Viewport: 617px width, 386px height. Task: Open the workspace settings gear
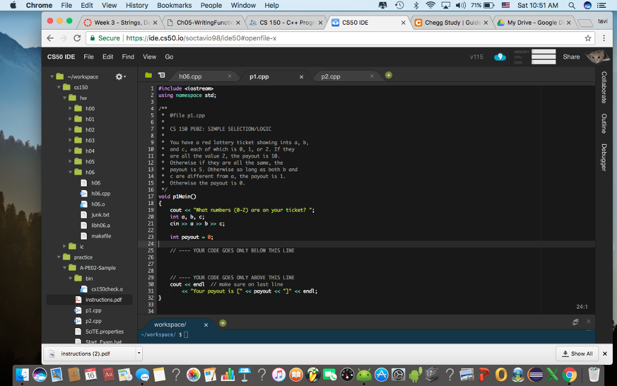pos(119,77)
